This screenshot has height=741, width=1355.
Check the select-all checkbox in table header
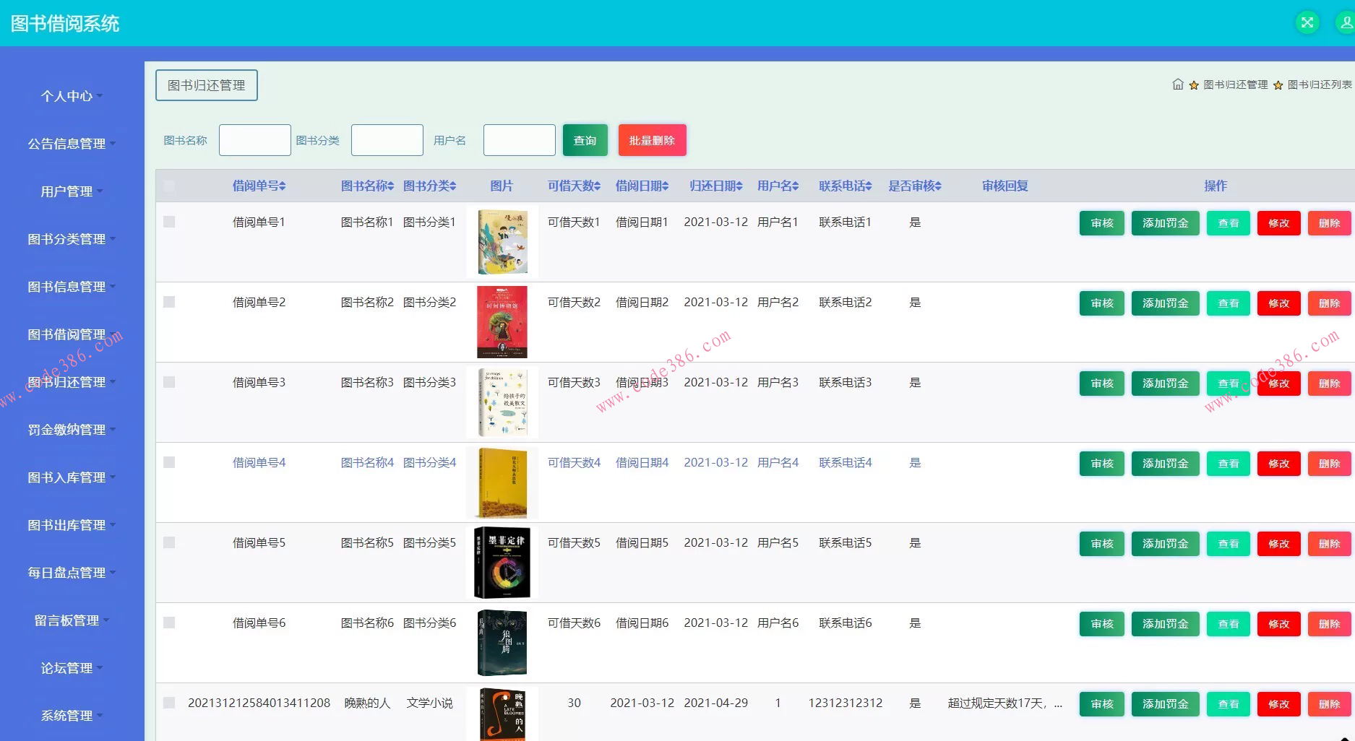point(169,186)
